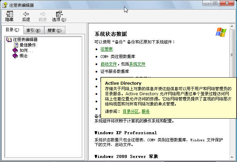Select the 注册表编辑器 tree root item
This screenshot has height=162, width=237.
point(25,40)
